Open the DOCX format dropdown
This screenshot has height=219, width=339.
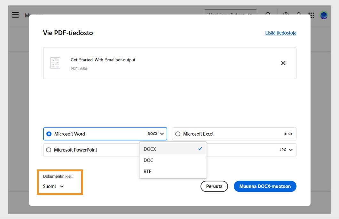(156, 134)
